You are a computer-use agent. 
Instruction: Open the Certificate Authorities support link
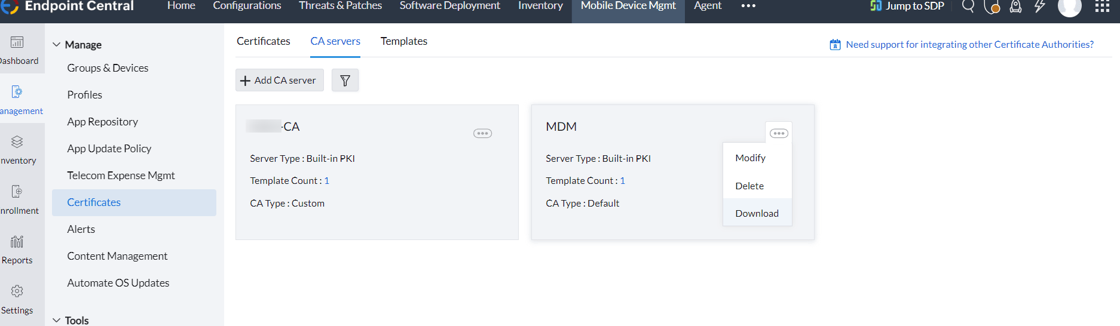(x=969, y=44)
